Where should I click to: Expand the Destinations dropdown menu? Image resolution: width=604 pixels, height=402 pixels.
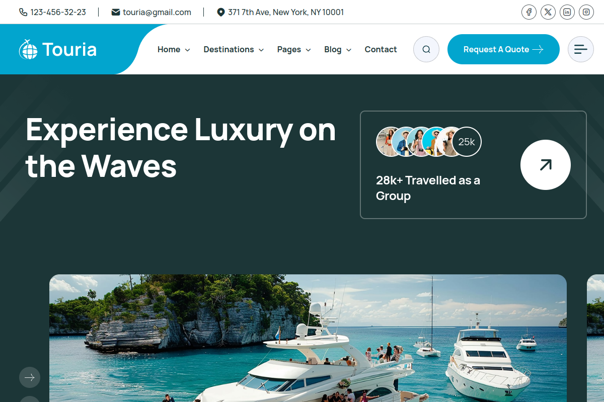pyautogui.click(x=234, y=49)
